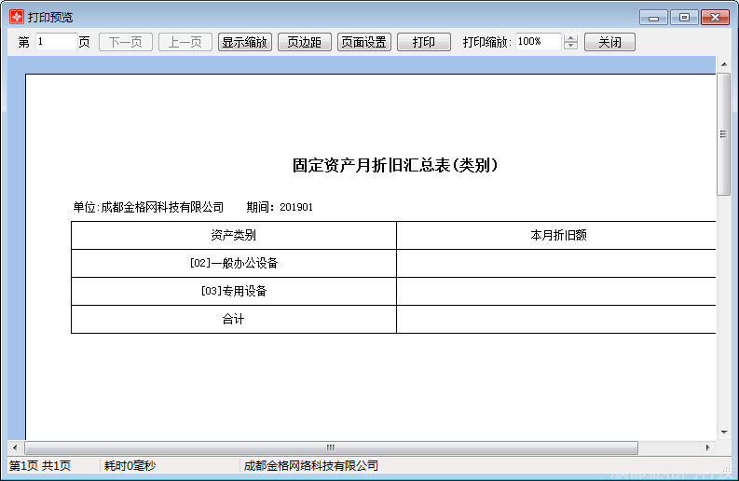Click the vertical scrollbar down arrow
Image resolution: width=739 pixels, height=481 pixels.
point(723,433)
